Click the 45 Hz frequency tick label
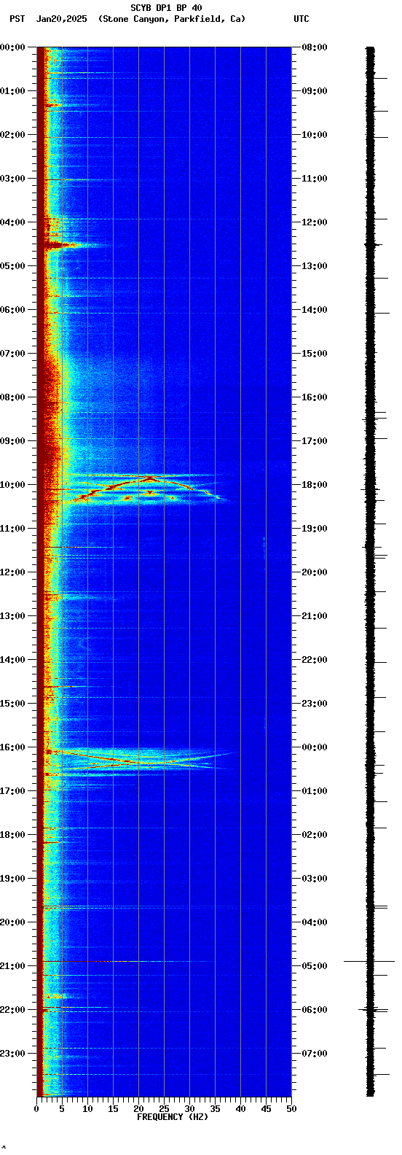The width and height of the screenshot is (402, 1155). (x=266, y=1109)
